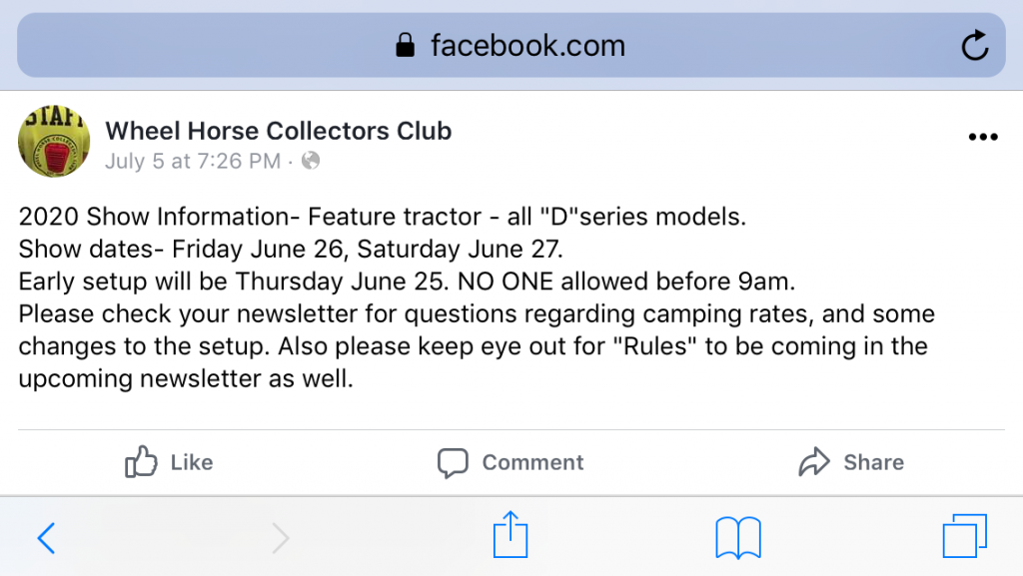Open the three-dot post options menu

coord(983,138)
